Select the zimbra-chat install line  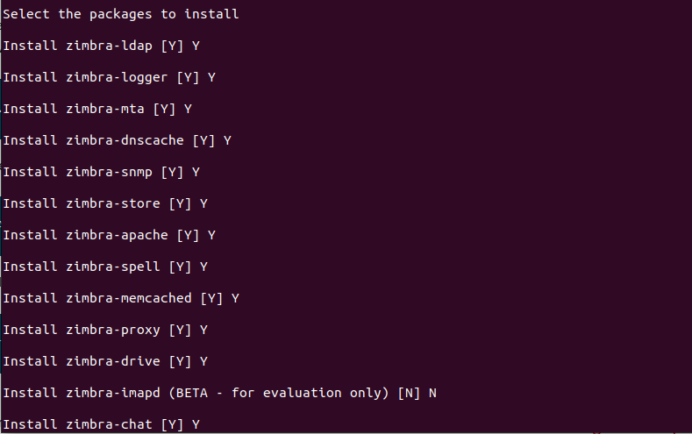pos(102,424)
